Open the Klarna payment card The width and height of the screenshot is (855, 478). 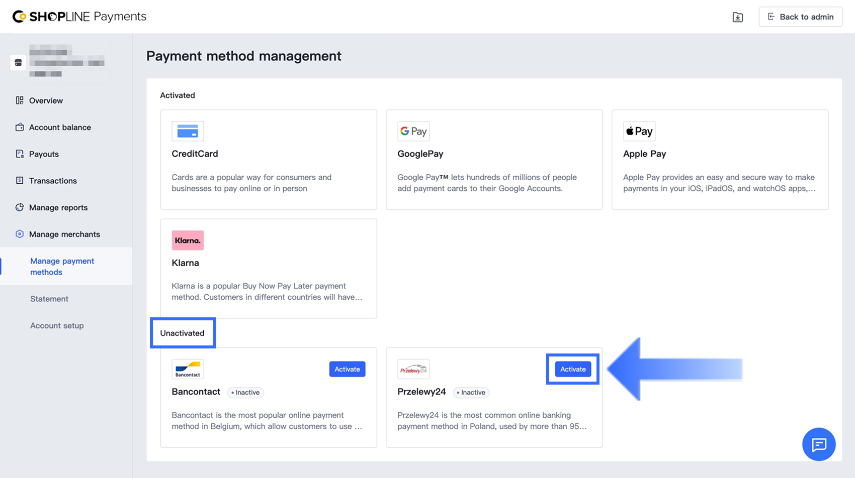click(x=268, y=269)
